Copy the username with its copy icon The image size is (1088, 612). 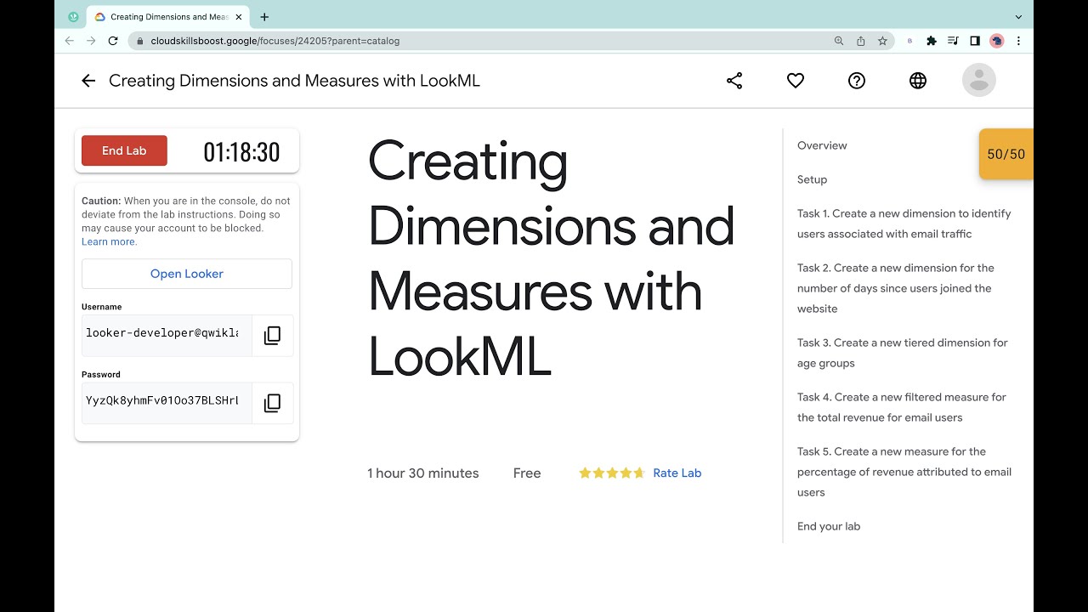[272, 336]
